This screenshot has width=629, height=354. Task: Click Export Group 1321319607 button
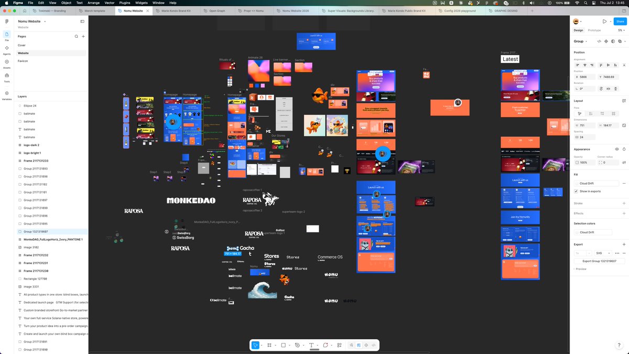point(600,261)
